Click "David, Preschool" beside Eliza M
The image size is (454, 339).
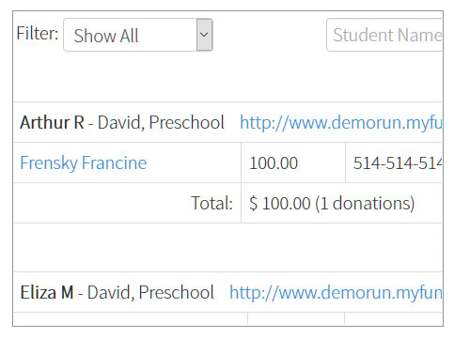coord(150,292)
